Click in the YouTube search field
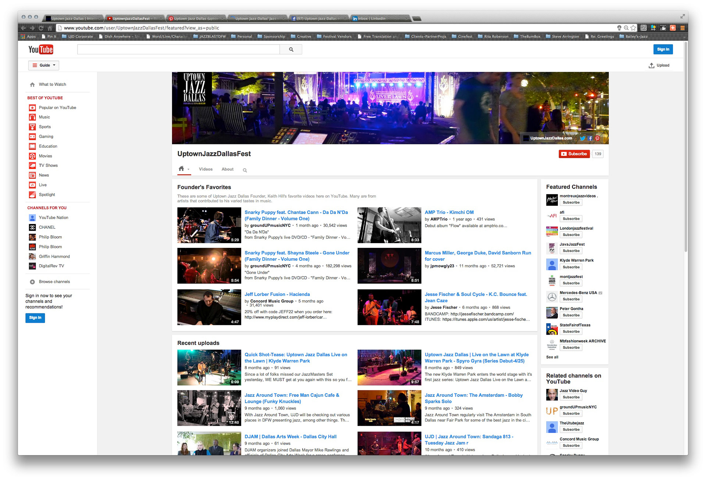This screenshot has height=480, width=706. click(x=178, y=49)
